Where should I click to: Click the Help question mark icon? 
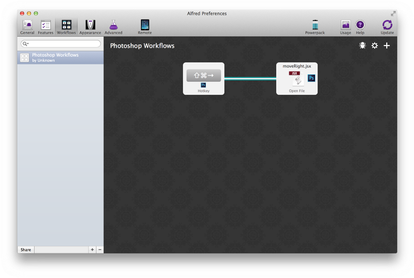click(360, 26)
